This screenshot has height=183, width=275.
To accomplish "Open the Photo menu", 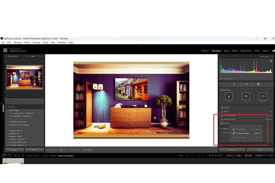I will tap(27, 42).
